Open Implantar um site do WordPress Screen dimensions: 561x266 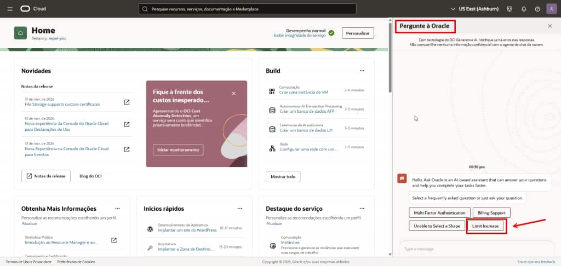187,230
